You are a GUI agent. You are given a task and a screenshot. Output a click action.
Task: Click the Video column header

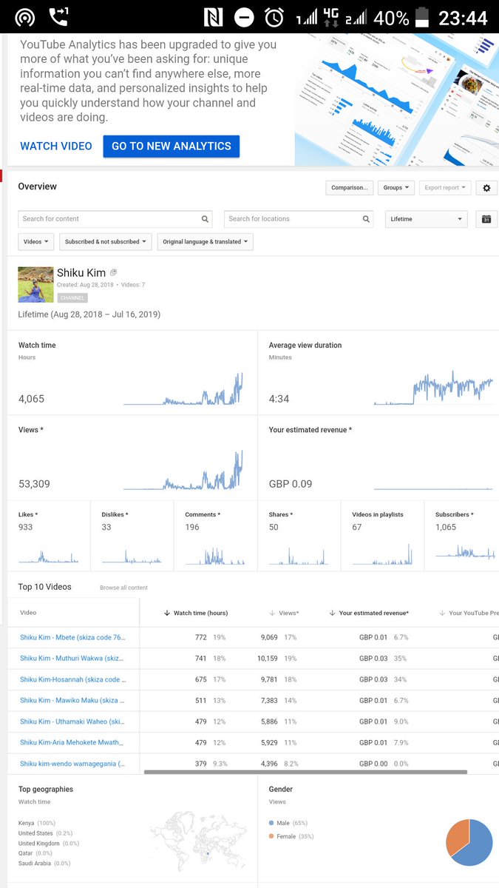[x=28, y=613]
